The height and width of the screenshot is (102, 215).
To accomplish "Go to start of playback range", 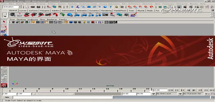I will 171,90.
